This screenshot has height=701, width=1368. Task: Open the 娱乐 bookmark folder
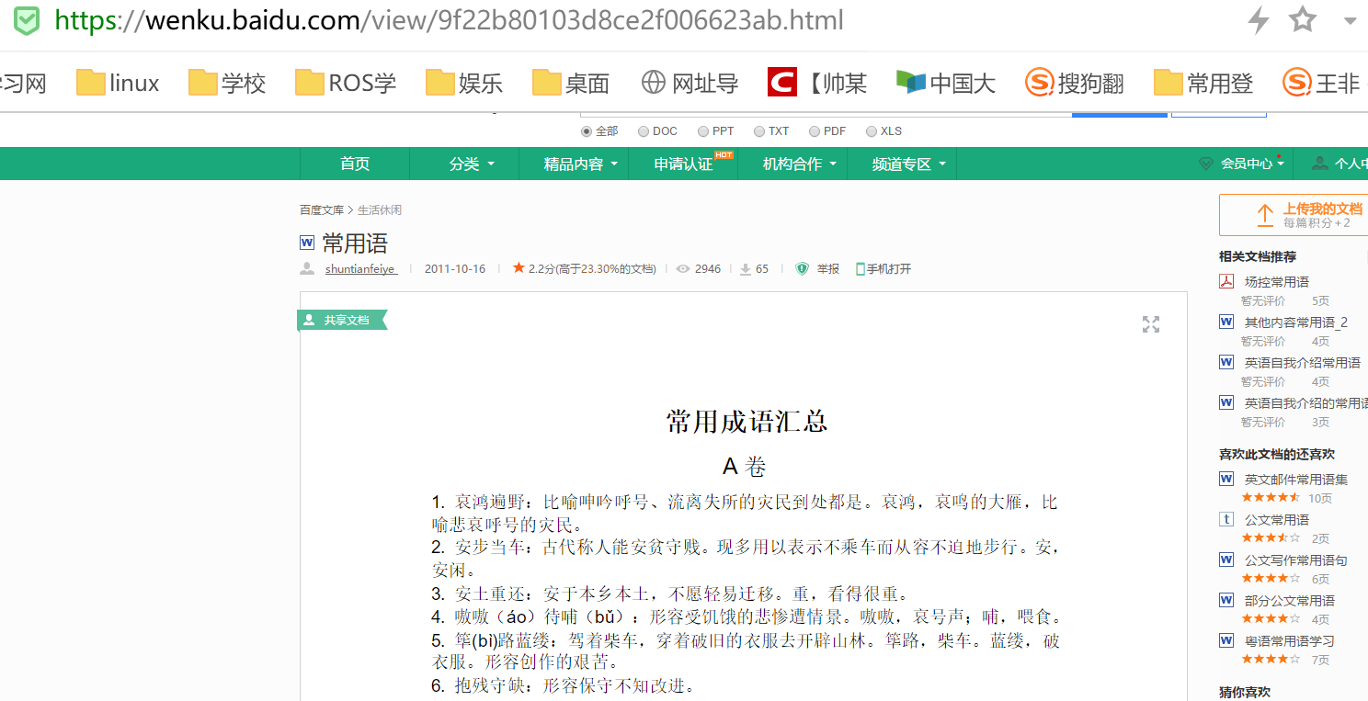pyautogui.click(x=464, y=83)
